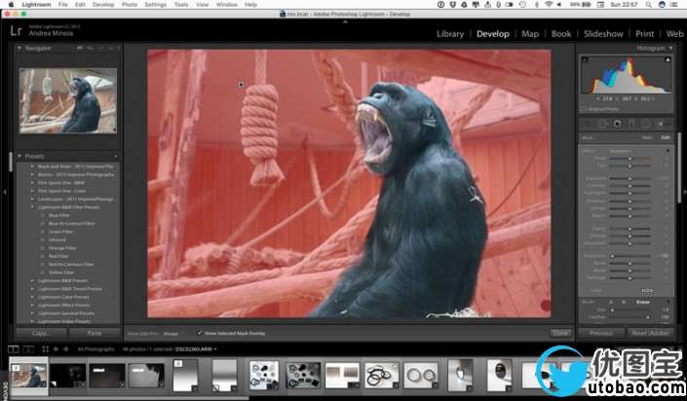Toggle Show Selected Mask Overlay checkbox
687x401 pixels.
pyautogui.click(x=201, y=333)
